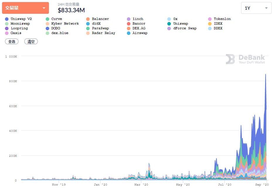The image size is (274, 190).
Task: Click the 全选 select-all button
Action: 12,41
